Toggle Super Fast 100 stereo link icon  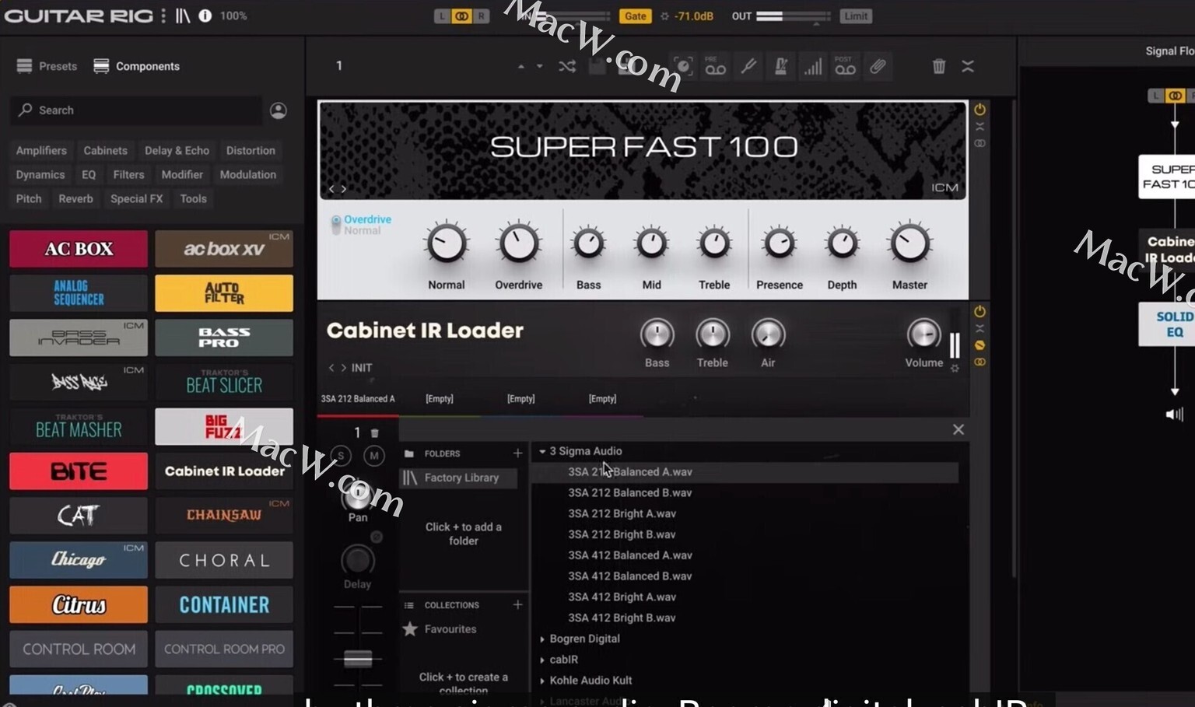pos(979,143)
